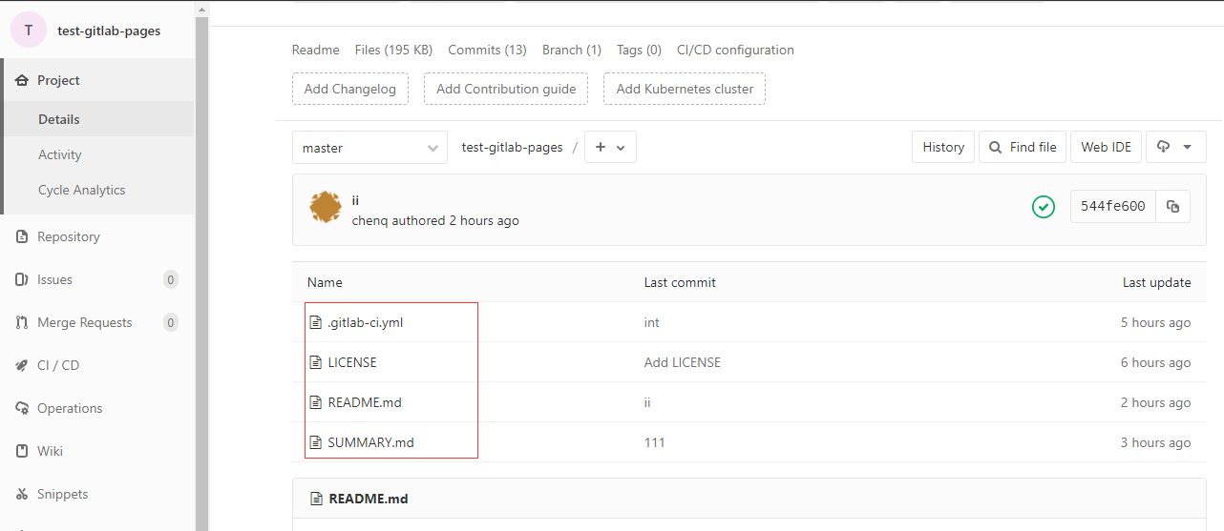Image resolution: width=1224 pixels, height=531 pixels.
Task: Click the Find file button
Action: (x=1023, y=147)
